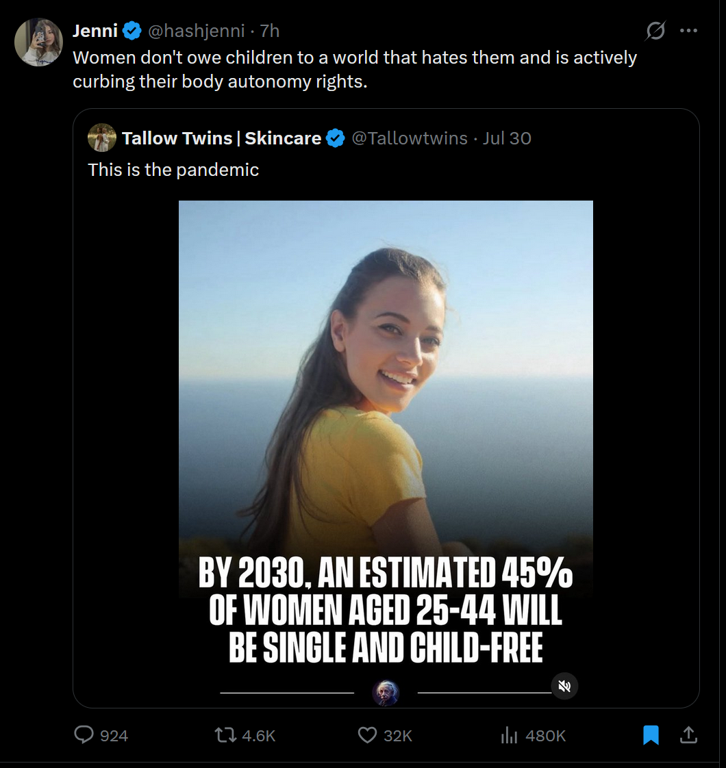The image size is (726, 768).
Task: Unmute the video with the speaker icon
Action: [x=565, y=686]
